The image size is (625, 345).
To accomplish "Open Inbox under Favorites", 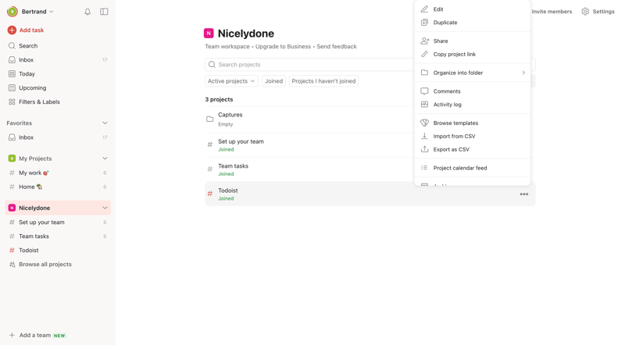I will click(27, 137).
